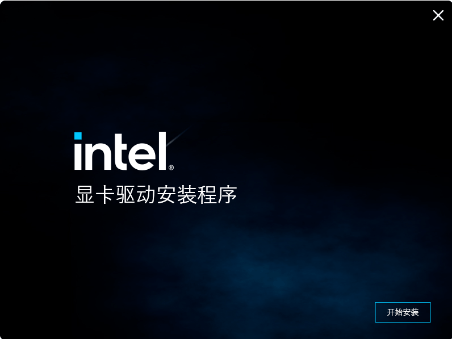The image size is (452, 339).
Task: Click the tall letter l in intel logo
Action: tap(162, 151)
